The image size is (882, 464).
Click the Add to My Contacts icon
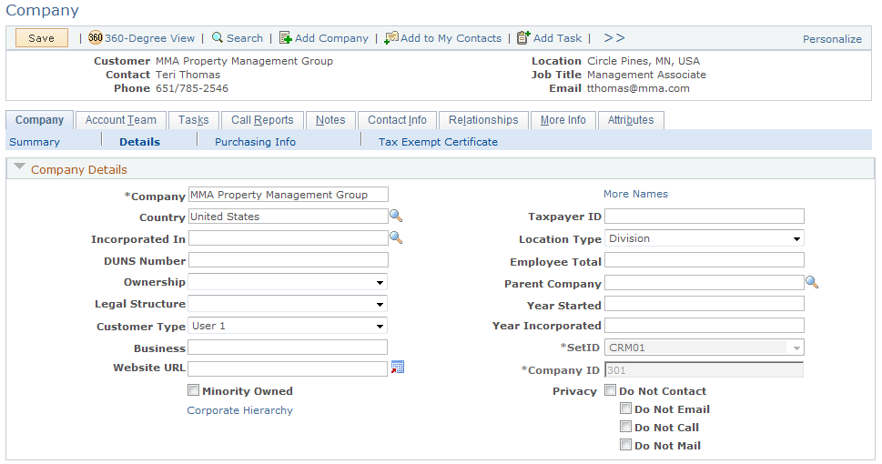coord(390,37)
